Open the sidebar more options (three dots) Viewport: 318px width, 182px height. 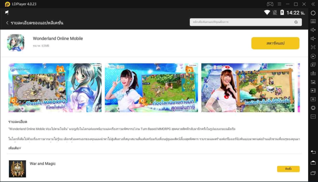pos(313,116)
